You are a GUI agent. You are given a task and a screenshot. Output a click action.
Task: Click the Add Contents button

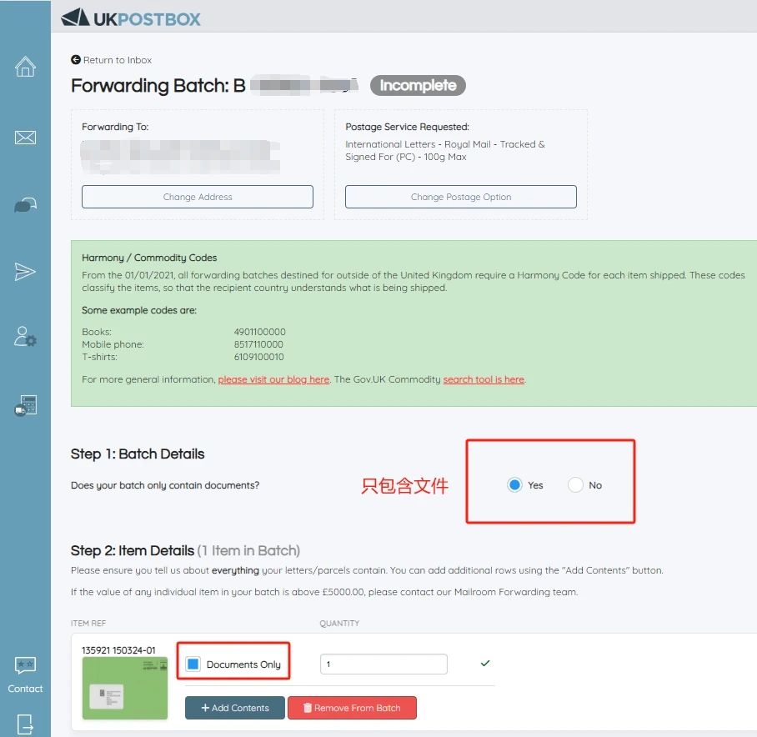coord(234,708)
